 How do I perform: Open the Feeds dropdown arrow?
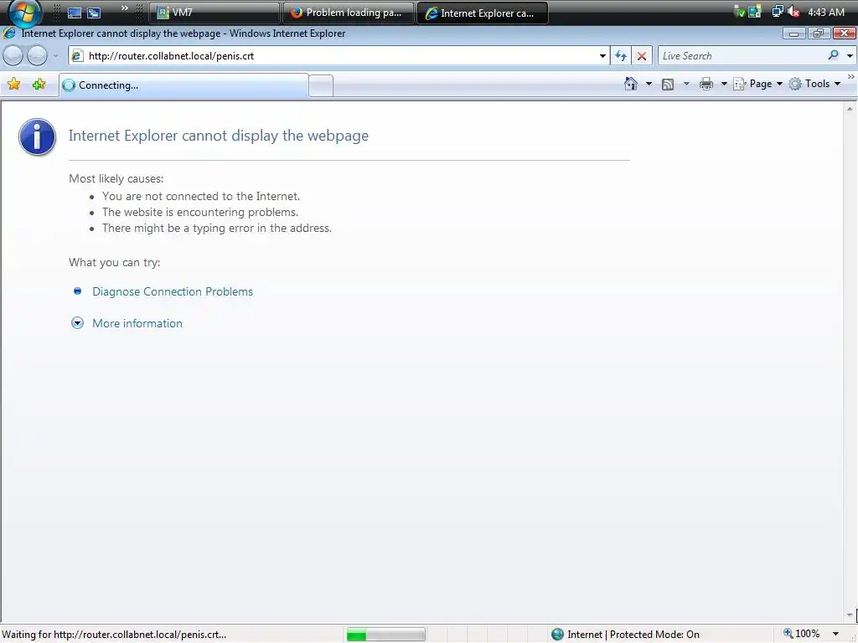point(686,85)
